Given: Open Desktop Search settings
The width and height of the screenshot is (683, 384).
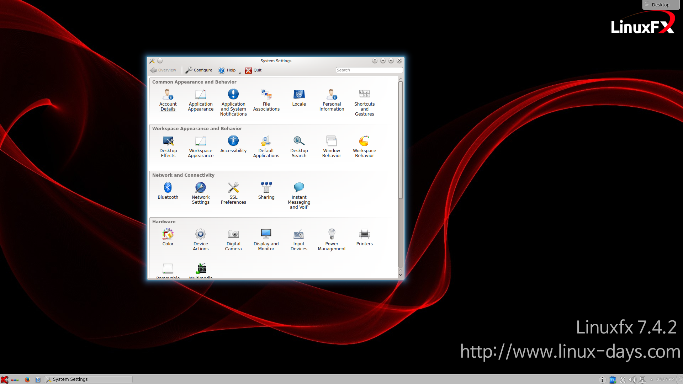Looking at the screenshot, I should tap(299, 146).
